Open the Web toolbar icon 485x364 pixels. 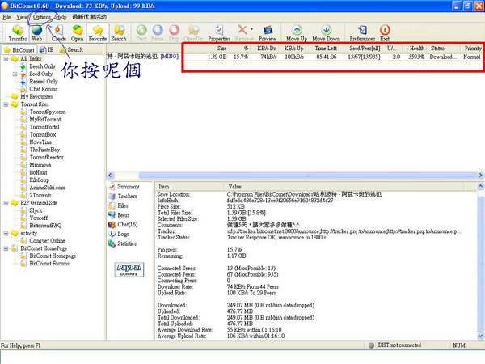click(36, 33)
